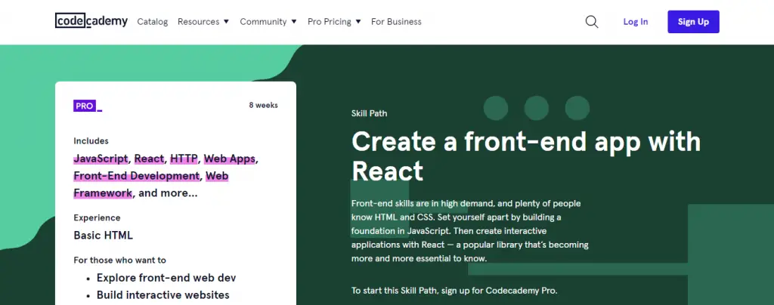
Task: Select the React topic link
Action: [149, 159]
